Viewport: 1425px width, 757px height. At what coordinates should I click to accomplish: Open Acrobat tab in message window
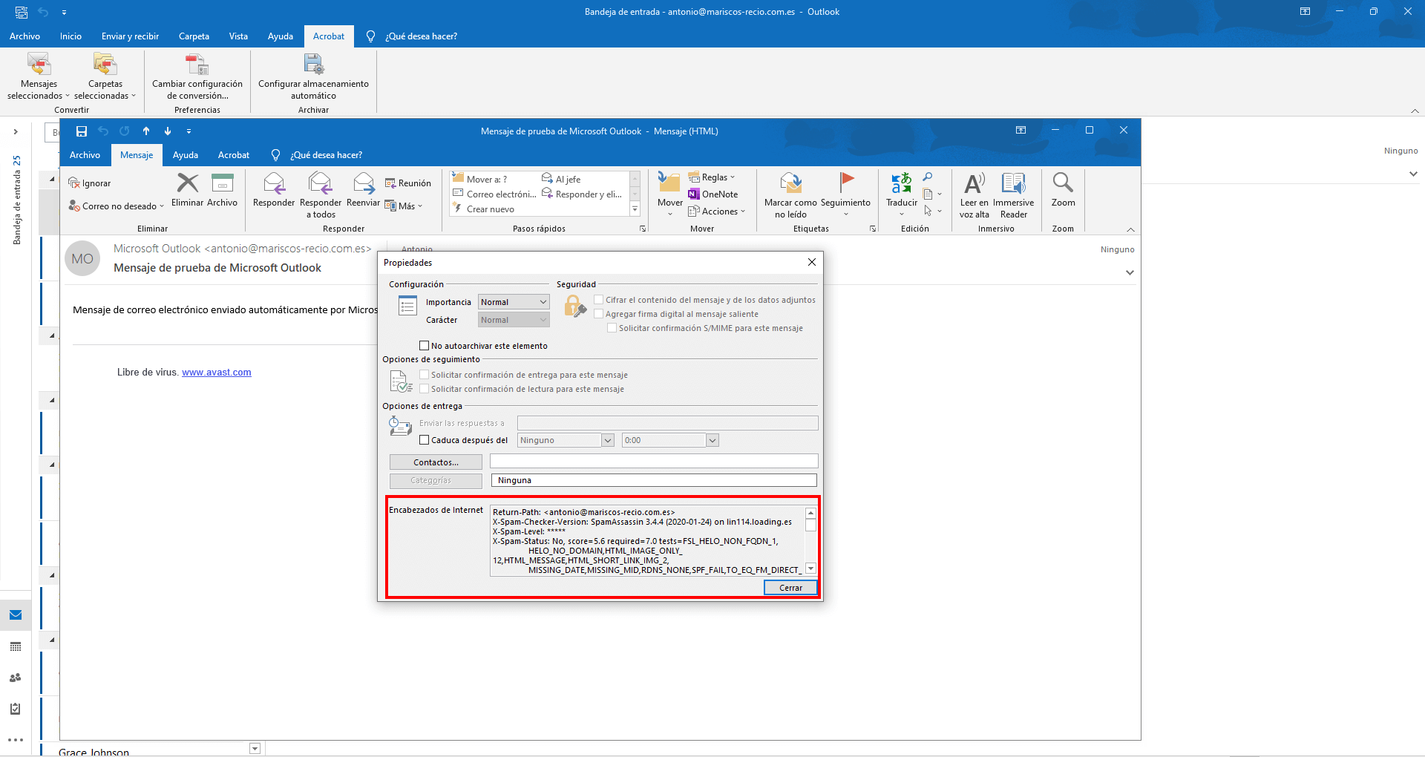pyautogui.click(x=234, y=155)
